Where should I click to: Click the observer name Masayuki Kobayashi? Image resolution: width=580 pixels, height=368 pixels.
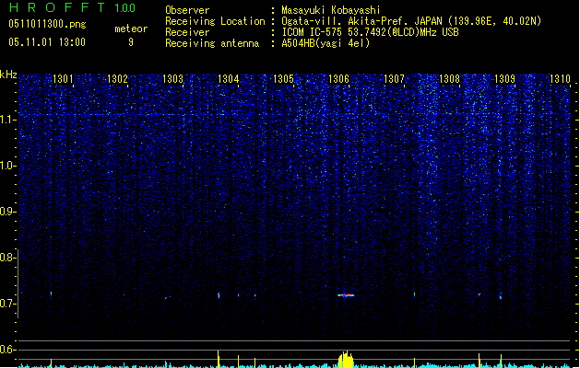[331, 10]
